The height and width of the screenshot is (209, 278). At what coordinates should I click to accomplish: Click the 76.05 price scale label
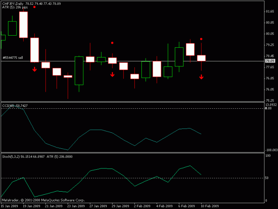click(270, 90)
